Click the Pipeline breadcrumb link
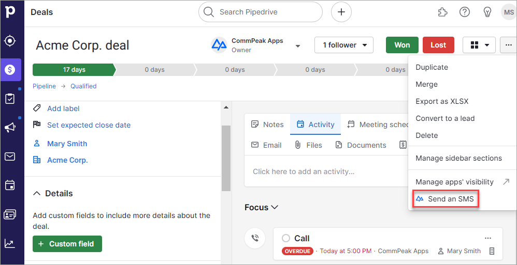This screenshot has width=517, height=265. 44,86
